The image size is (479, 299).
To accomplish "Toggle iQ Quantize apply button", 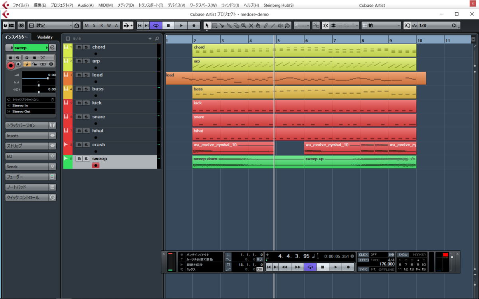I will [407, 26].
